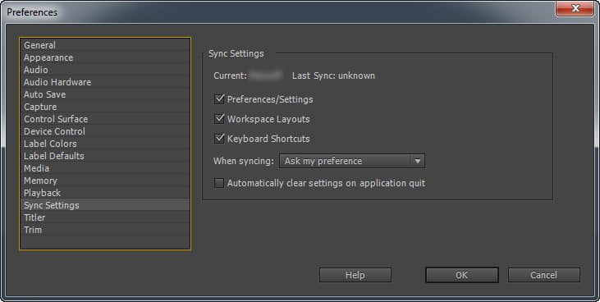Select the Ask my preference combo box
Viewport: 600px width, 302px height.
point(352,161)
